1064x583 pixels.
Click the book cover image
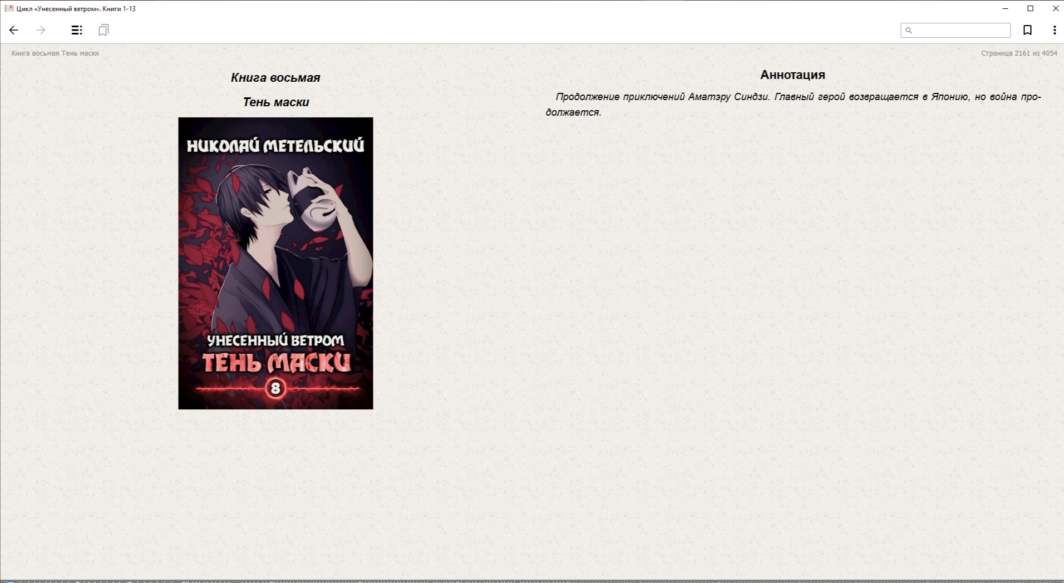(275, 263)
